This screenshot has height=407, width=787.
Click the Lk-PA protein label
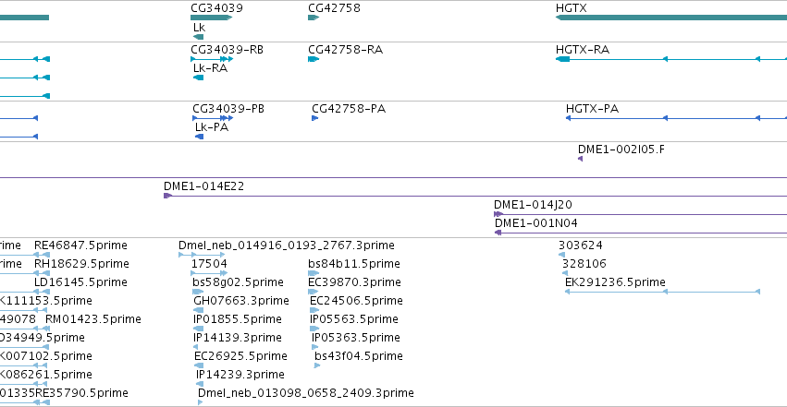pos(212,127)
